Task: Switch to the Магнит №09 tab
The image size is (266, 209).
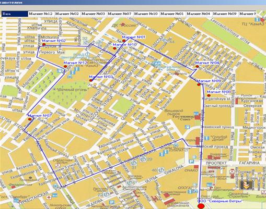Action: pos(225,14)
